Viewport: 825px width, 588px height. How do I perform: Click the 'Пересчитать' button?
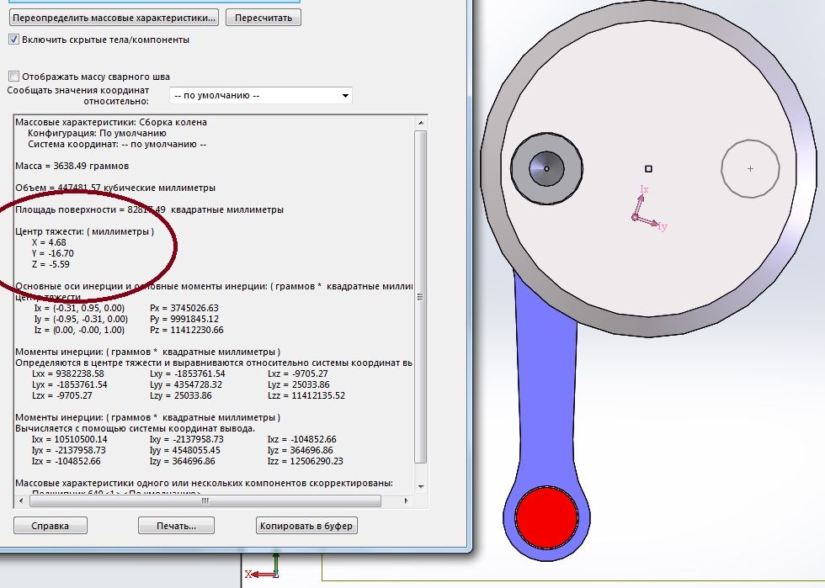point(264,17)
